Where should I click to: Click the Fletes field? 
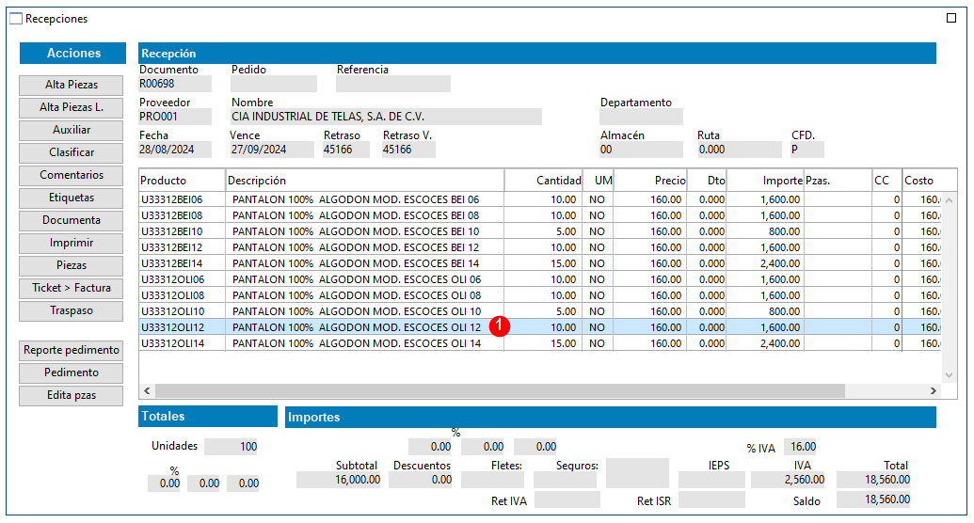pos(492,480)
